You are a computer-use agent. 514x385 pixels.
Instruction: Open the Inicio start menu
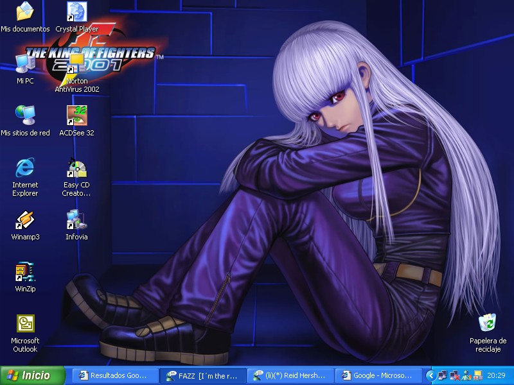click(x=33, y=375)
